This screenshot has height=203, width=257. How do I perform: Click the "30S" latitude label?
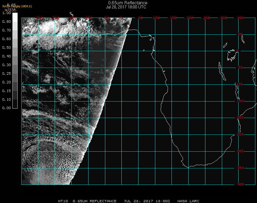tap(240, 151)
